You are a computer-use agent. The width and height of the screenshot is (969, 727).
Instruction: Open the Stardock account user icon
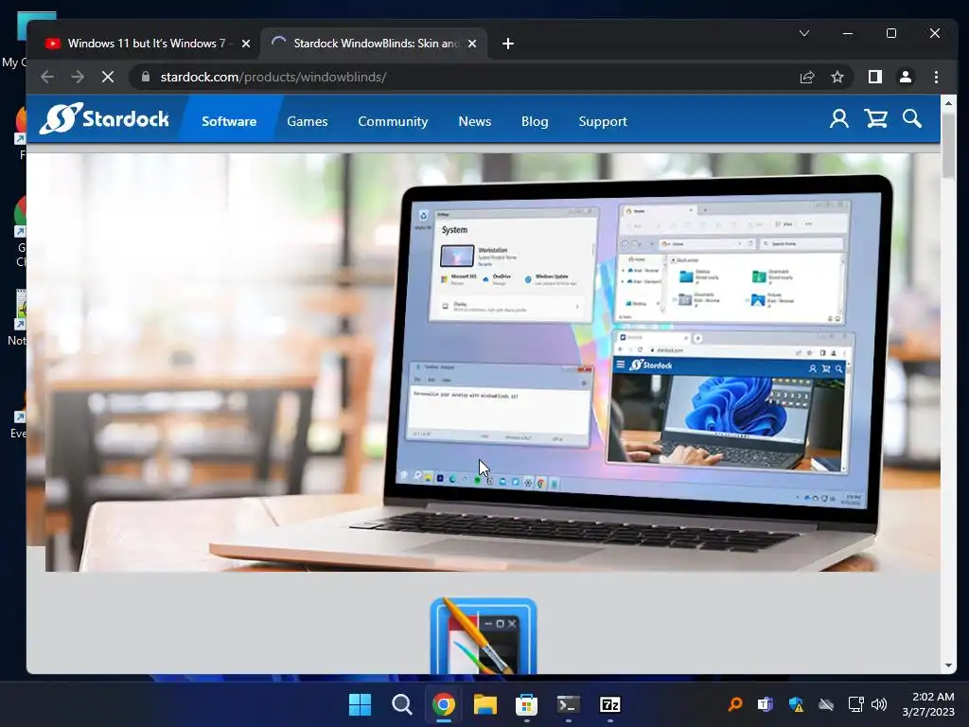coord(838,118)
